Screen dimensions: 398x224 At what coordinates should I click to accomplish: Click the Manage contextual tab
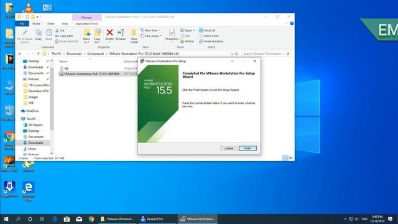pyautogui.click(x=87, y=17)
